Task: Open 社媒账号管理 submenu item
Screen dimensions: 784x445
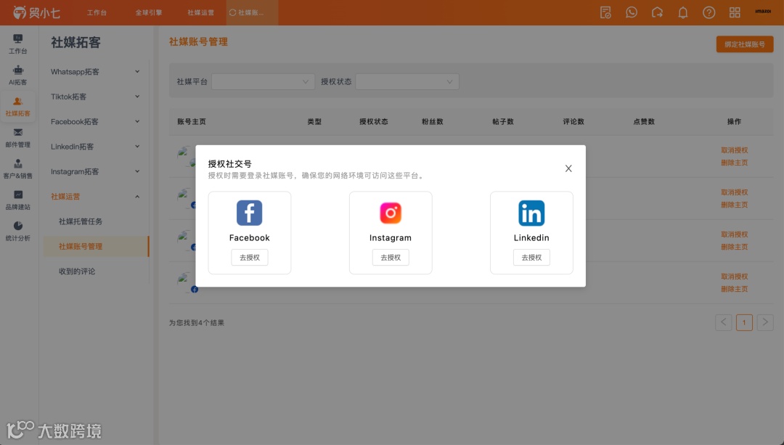Action: [94, 247]
